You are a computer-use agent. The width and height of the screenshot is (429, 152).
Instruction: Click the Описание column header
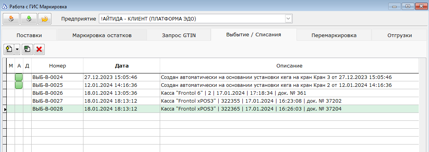click(289, 66)
